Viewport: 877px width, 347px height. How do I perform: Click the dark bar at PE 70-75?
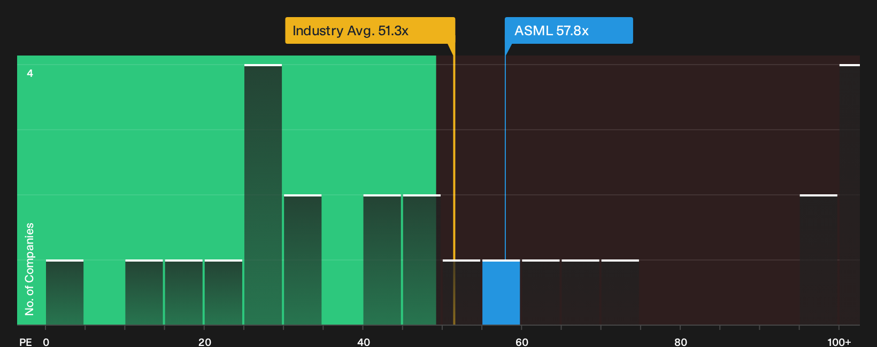coord(620,293)
